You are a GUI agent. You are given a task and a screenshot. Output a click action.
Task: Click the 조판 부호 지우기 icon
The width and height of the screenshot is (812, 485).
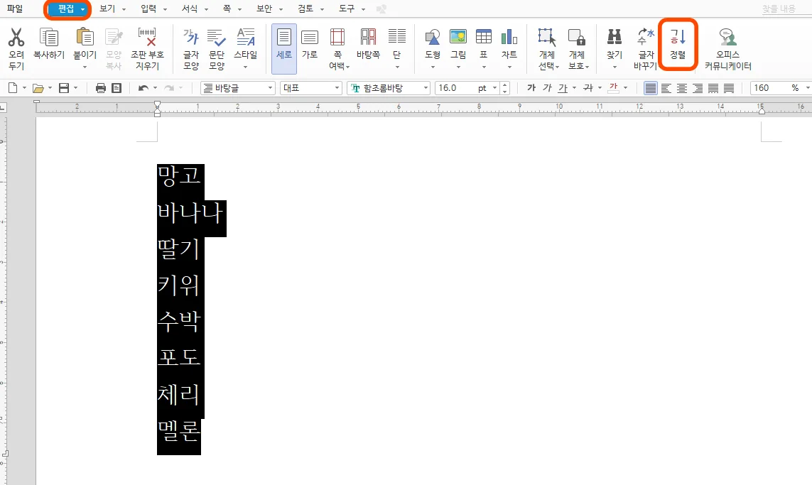[147, 37]
